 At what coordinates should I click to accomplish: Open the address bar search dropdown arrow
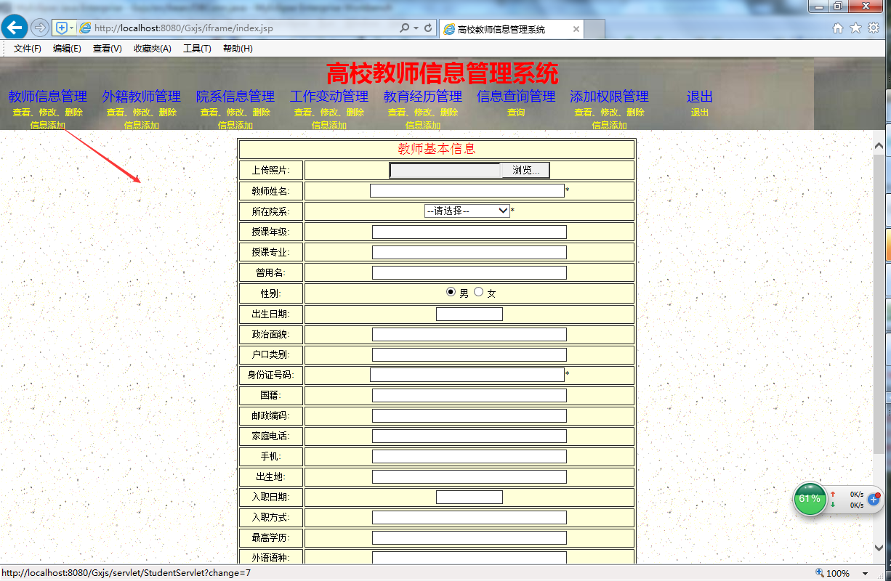(x=416, y=28)
